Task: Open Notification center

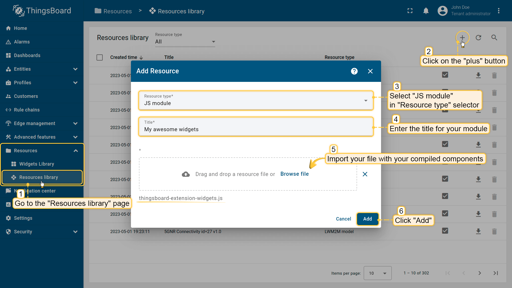Action: click(42, 191)
